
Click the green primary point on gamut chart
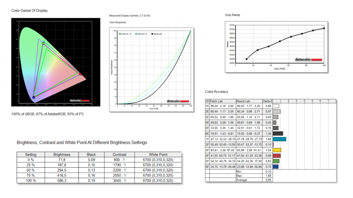pyautogui.click(x=43, y=43)
